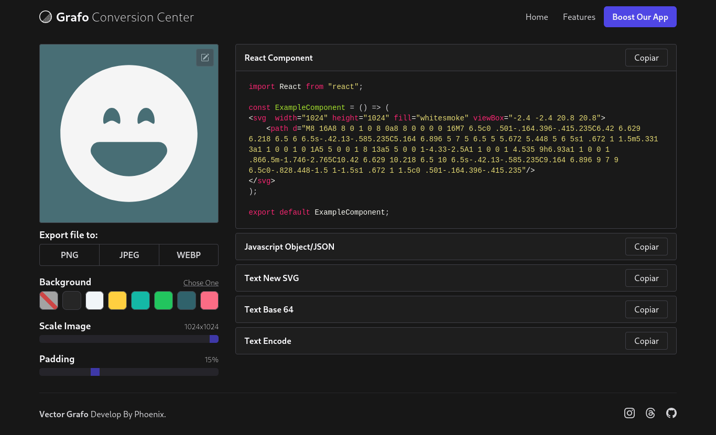Select the white background swatch
The height and width of the screenshot is (435, 716).
click(94, 300)
